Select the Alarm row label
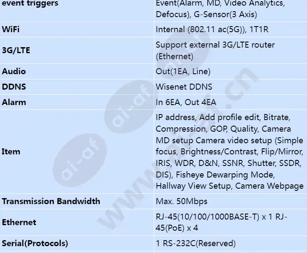Image resolution: width=307 pixels, height=253 pixels. 14,102
